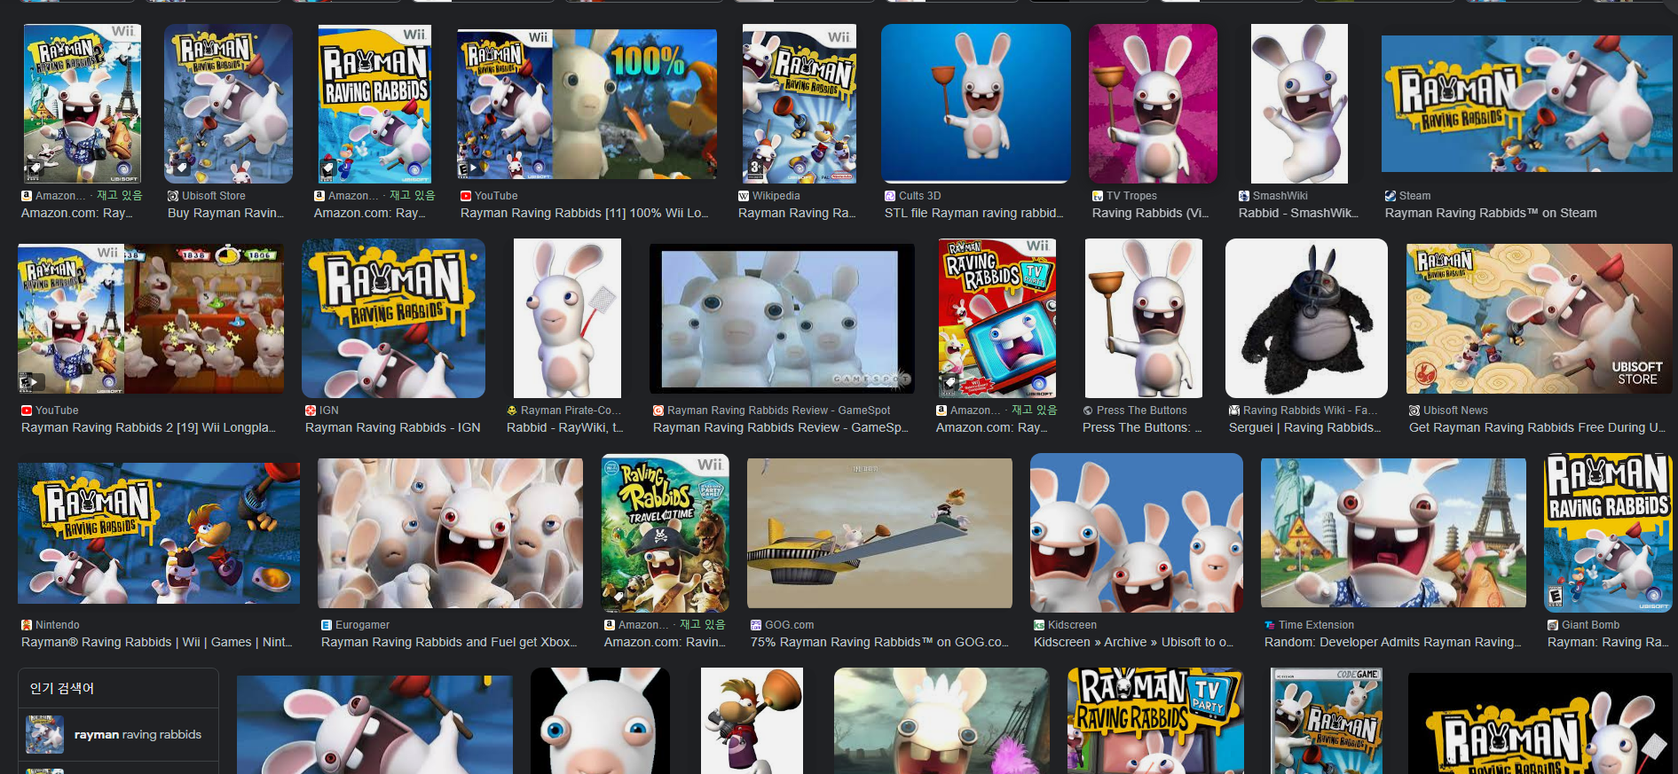Click the SmashWiki favicon
Screen dimensions: 1678x774
pyautogui.click(x=1244, y=196)
